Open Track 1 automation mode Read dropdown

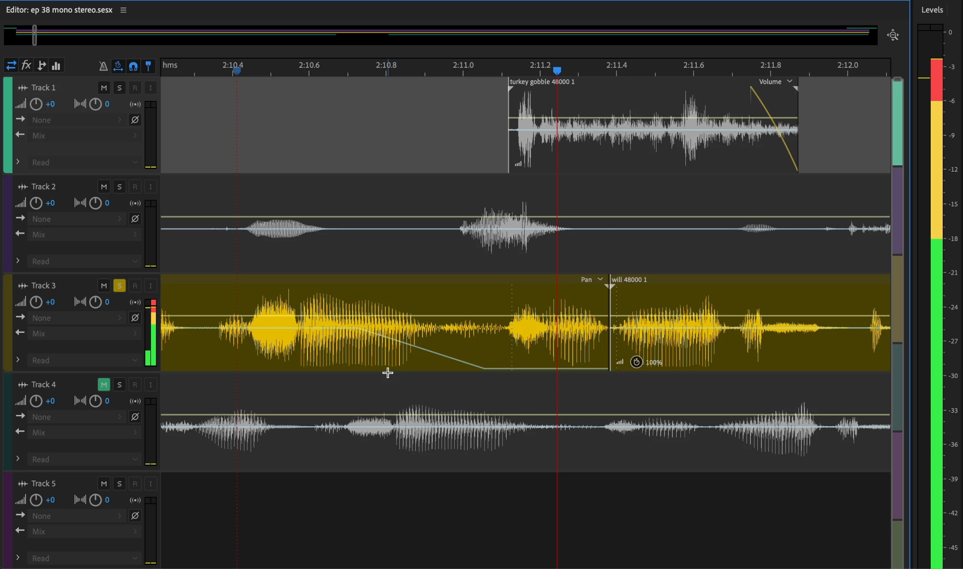[84, 162]
